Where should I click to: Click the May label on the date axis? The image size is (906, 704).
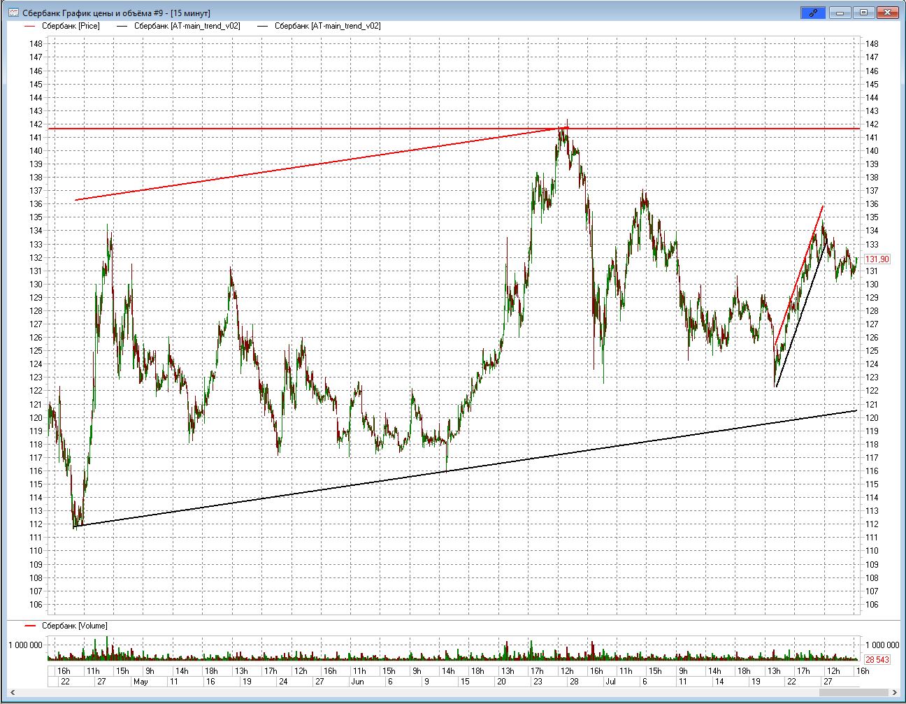(x=141, y=682)
